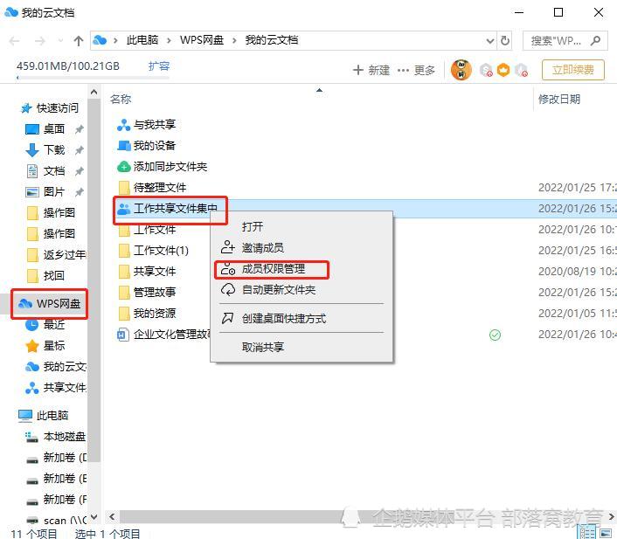Switch to large icons view
Screen dimensions: 617x539
click(x=606, y=533)
